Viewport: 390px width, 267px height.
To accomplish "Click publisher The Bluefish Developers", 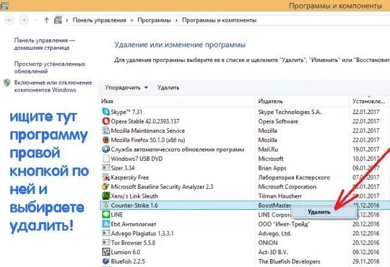I will tap(289, 262).
